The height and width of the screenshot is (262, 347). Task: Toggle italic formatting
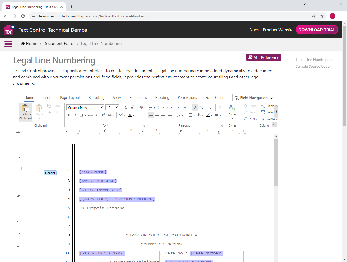pyautogui.click(x=75, y=115)
